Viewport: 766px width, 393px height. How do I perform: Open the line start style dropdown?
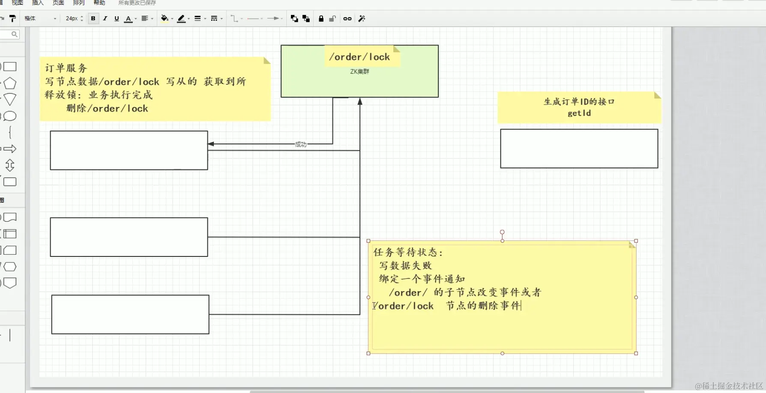point(255,18)
